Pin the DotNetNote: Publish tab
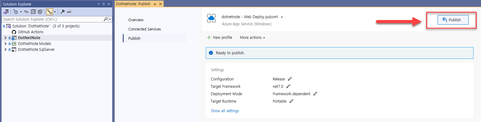This screenshot has width=481, height=122. click(155, 4)
